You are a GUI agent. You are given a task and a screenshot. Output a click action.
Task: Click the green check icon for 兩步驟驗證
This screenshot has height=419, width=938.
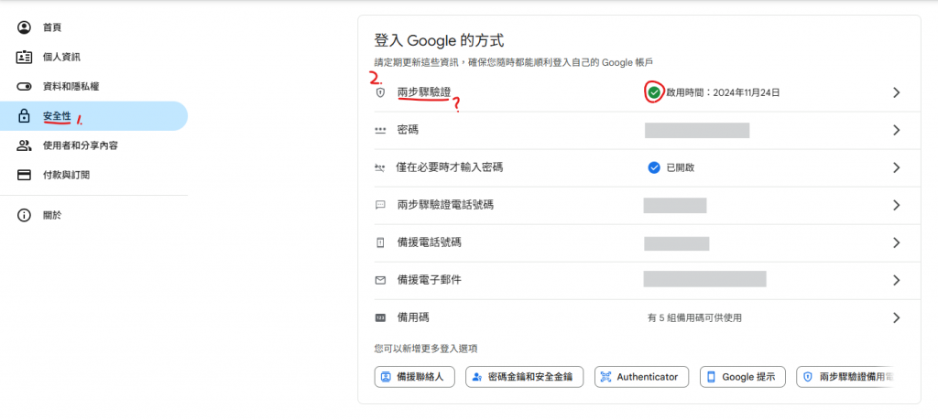click(654, 92)
